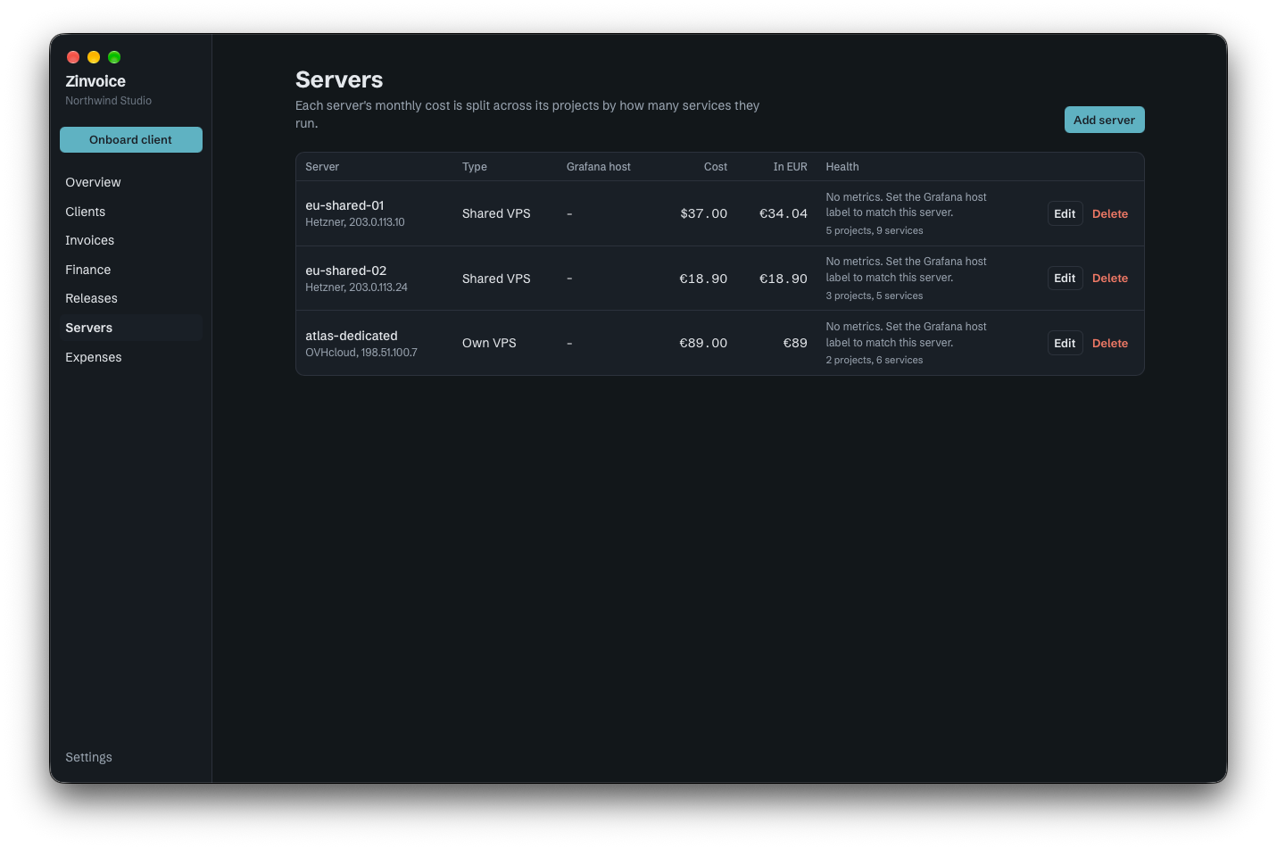The height and width of the screenshot is (849, 1277).
Task: Click "Hetzner, 203.0.113.24" subtitle
Action: (356, 287)
